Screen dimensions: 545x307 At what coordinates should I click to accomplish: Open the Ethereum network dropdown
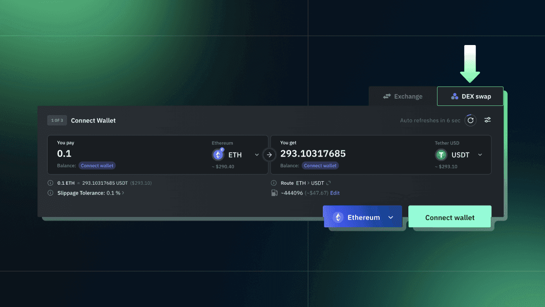pyautogui.click(x=362, y=217)
